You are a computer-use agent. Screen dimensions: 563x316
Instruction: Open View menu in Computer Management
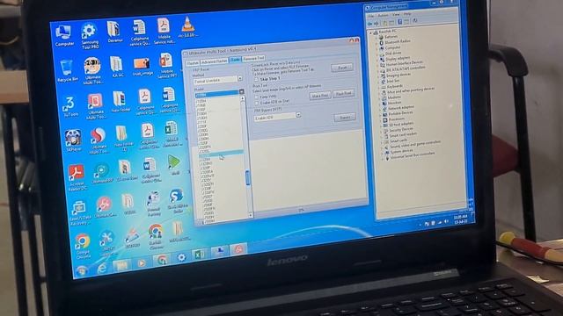tap(396, 15)
